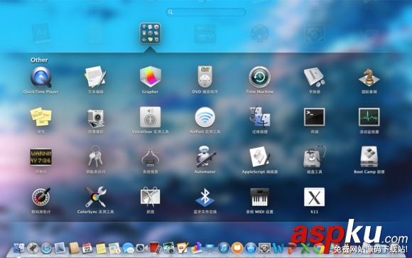Open Time Machine
Viewport: 412px width, 258px height.
pos(259,77)
